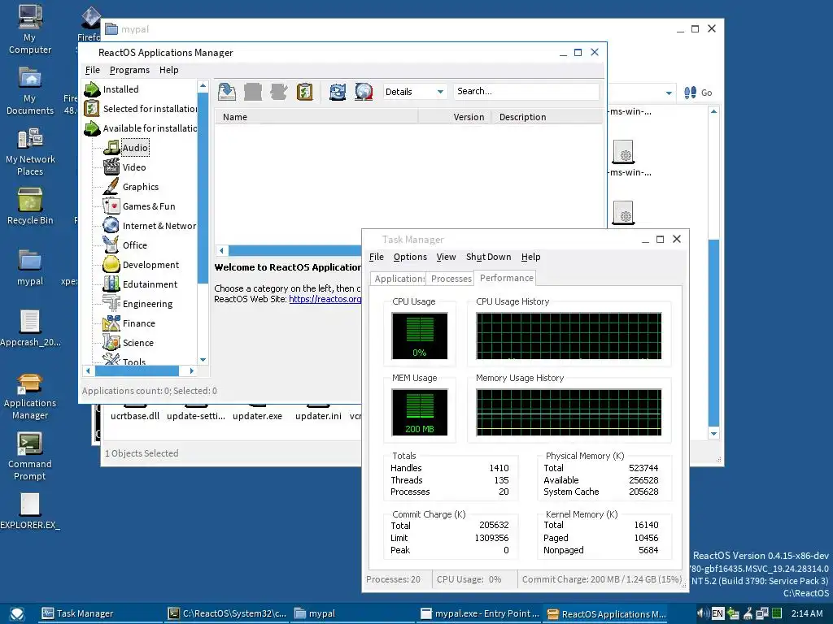Click the Install toolbar icon in Applications Manager
833x624 pixels.
tap(227, 92)
